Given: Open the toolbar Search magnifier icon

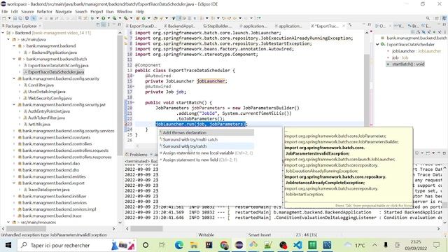Looking at the screenshot, I should (x=428, y=18).
